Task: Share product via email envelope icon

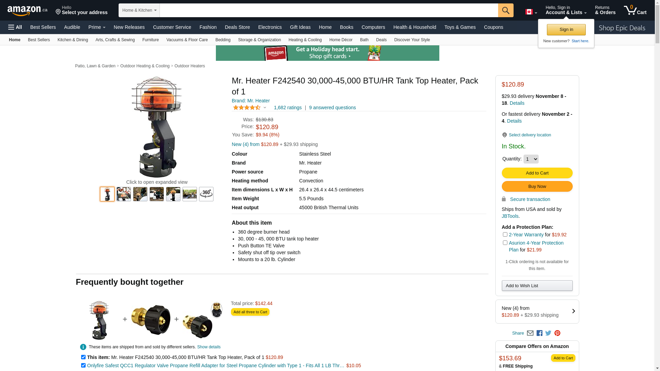Action: tap(530, 333)
